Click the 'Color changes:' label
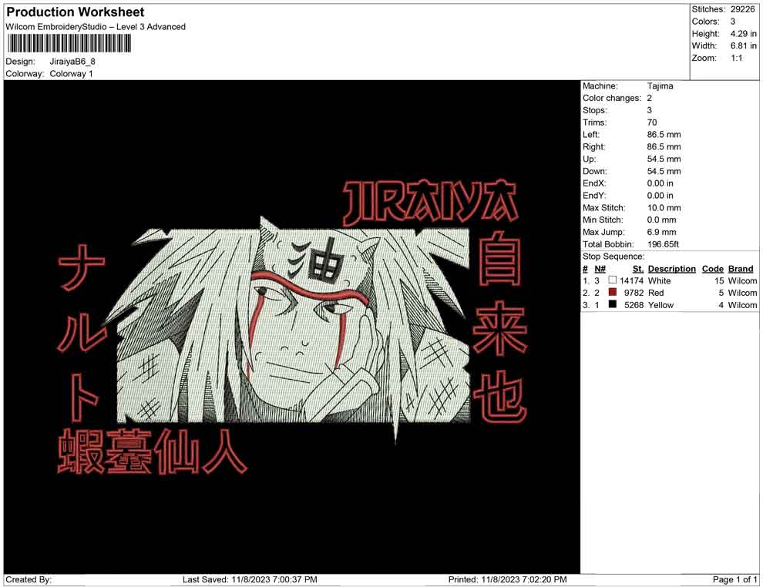 (x=612, y=99)
